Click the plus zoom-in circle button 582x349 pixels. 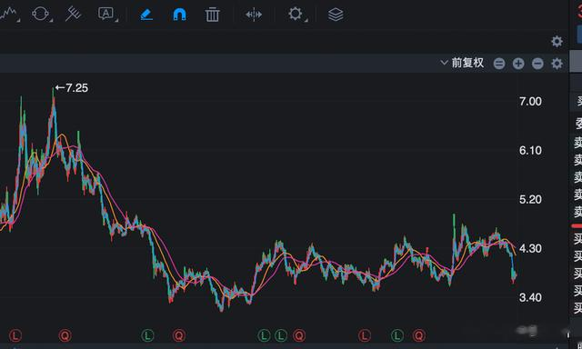point(518,64)
